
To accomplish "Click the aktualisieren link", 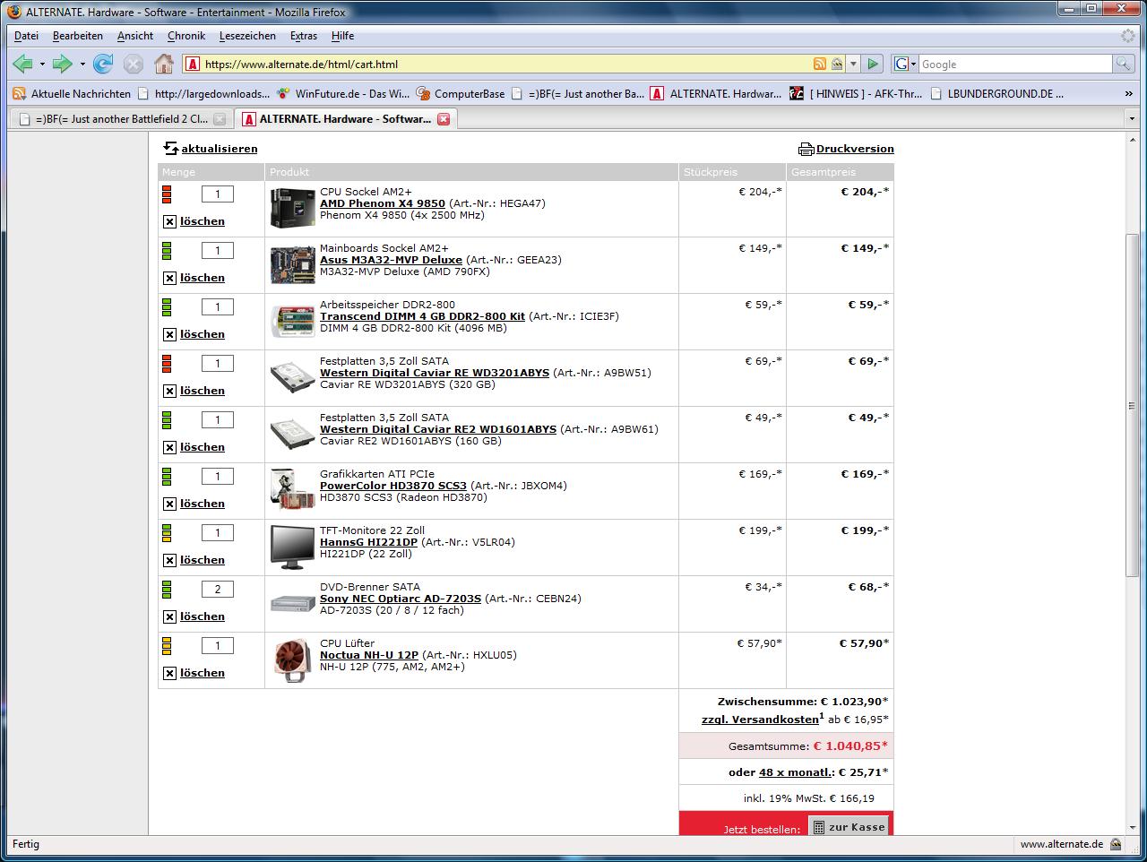I will point(220,149).
